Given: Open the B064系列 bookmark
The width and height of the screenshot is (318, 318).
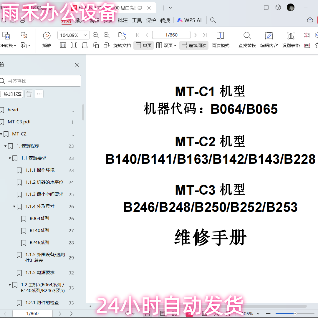Looking at the screenshot, I should 39,218.
